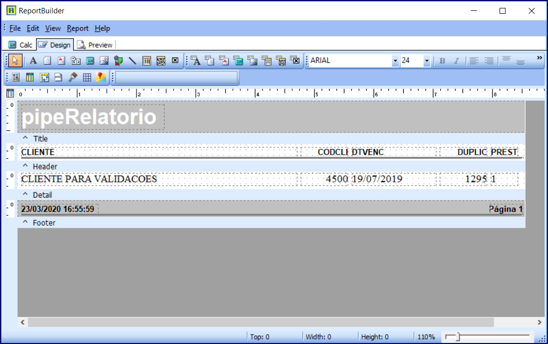Set right text alignment
The width and height of the screenshot is (548, 344).
(x=489, y=61)
